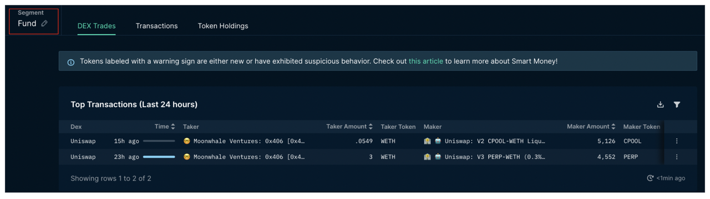
Task: Click the info icon in warning banner
Action: tap(70, 62)
